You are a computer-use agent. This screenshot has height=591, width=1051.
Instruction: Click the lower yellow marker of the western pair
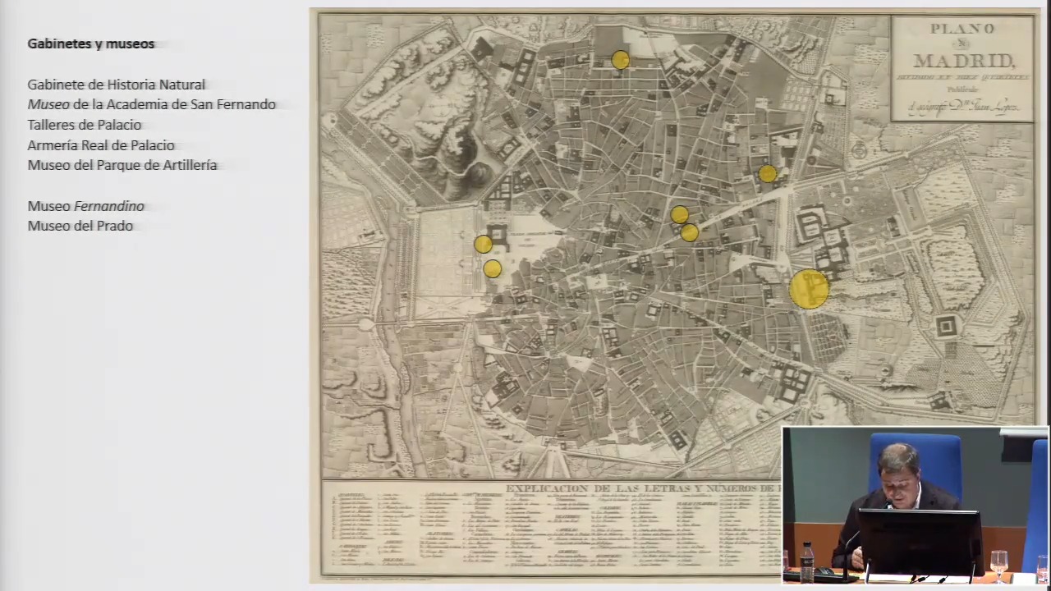(492, 268)
